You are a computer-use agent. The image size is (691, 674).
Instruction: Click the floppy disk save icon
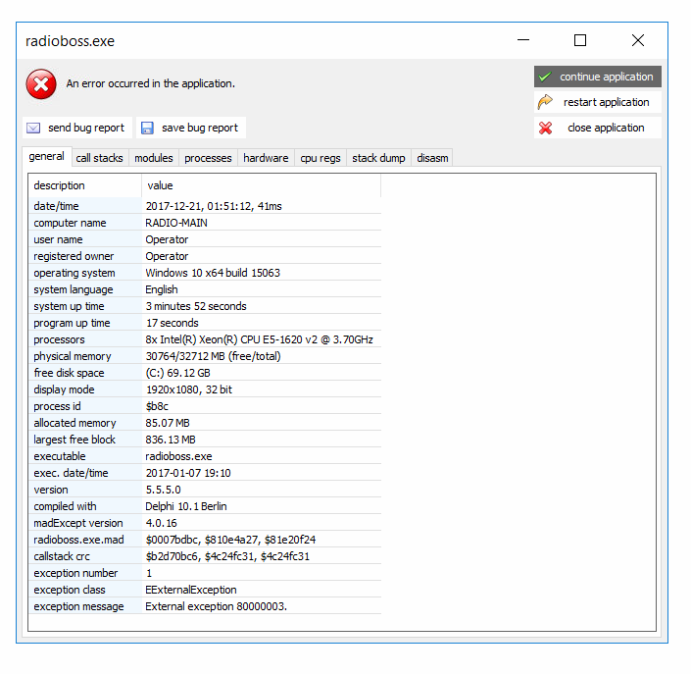coord(147,128)
